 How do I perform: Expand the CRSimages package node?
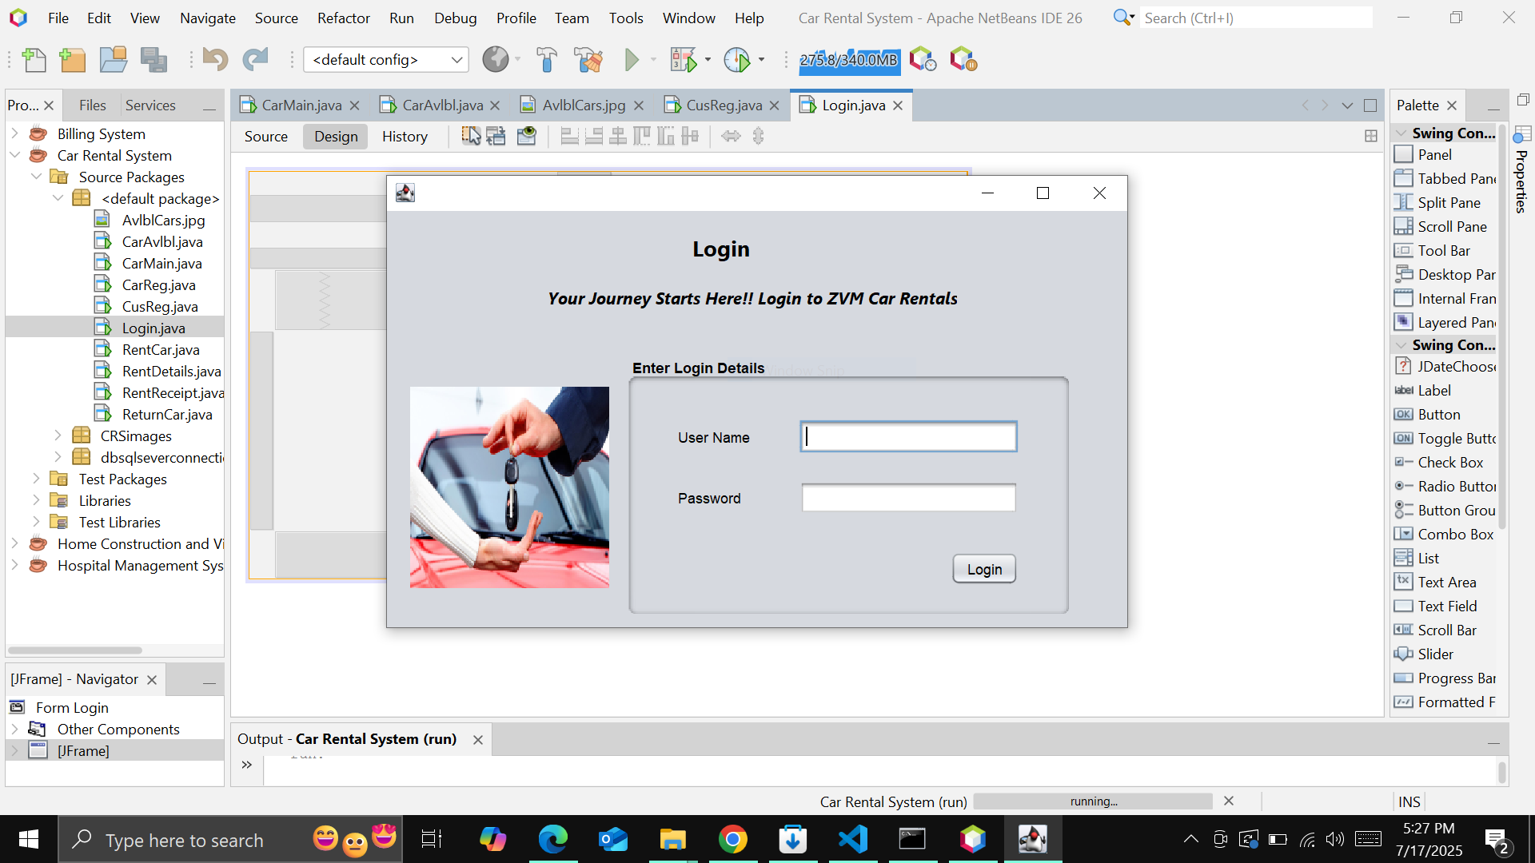(58, 435)
